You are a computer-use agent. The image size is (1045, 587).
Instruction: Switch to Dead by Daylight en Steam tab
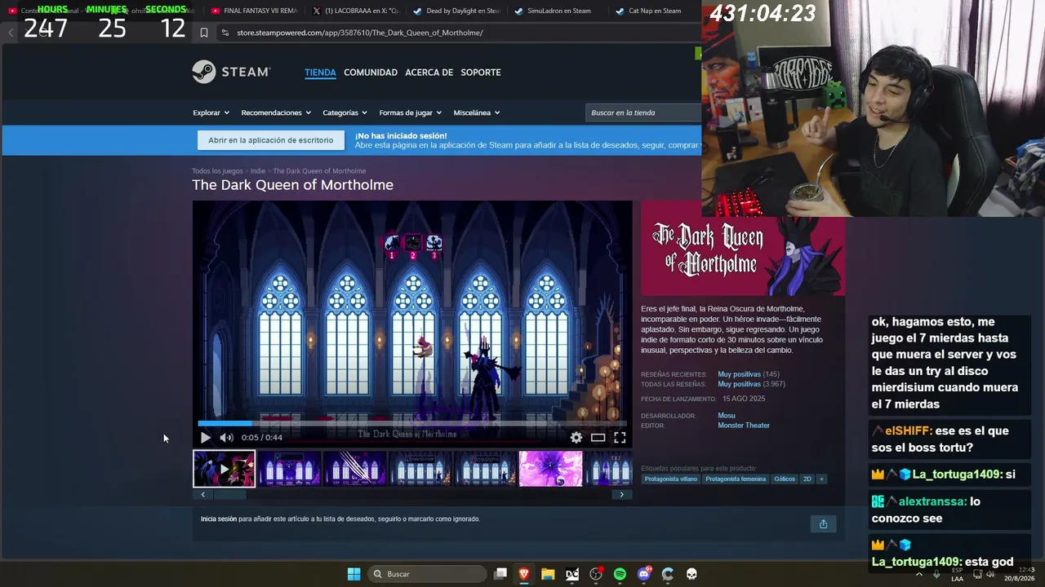456,11
